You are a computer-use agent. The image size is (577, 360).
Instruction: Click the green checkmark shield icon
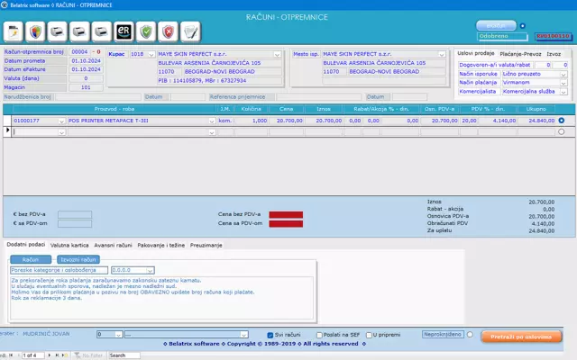point(145,32)
